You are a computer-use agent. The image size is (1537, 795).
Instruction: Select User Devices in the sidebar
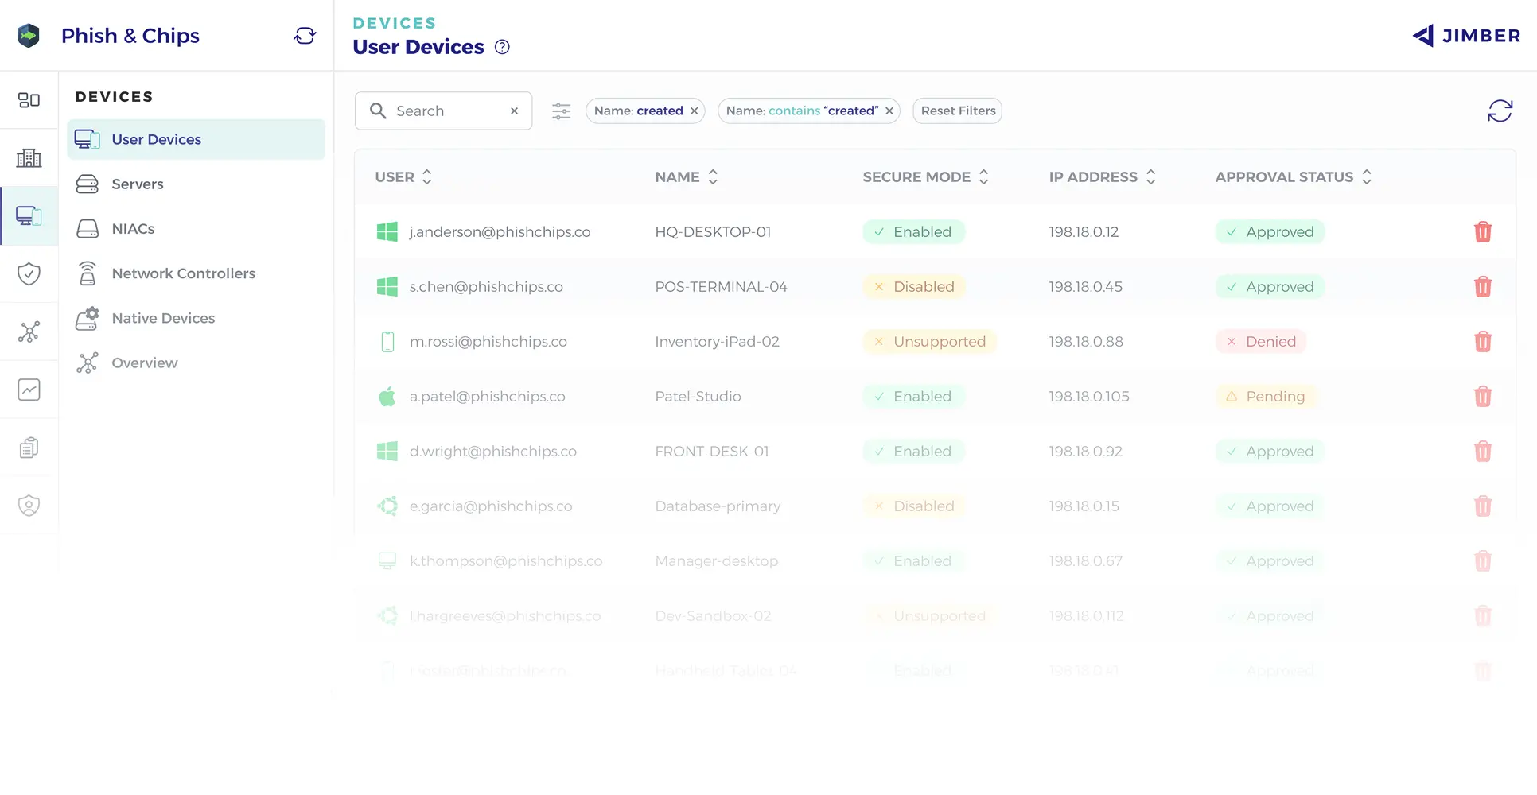click(x=196, y=140)
